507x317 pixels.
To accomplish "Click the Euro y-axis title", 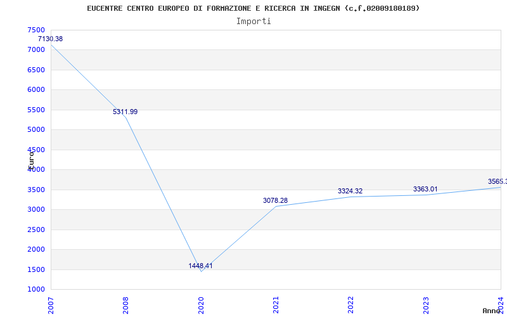I will (31, 160).
